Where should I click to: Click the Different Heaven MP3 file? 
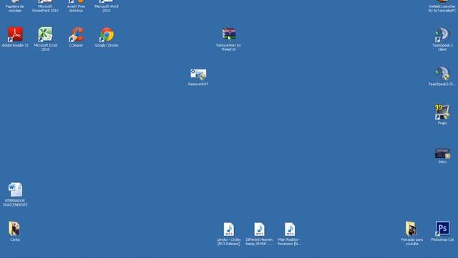pyautogui.click(x=259, y=229)
